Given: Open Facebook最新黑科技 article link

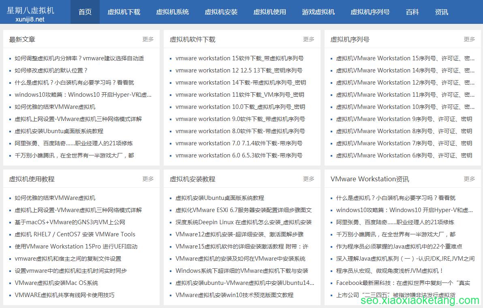Looking at the screenshot, I should (403, 283).
